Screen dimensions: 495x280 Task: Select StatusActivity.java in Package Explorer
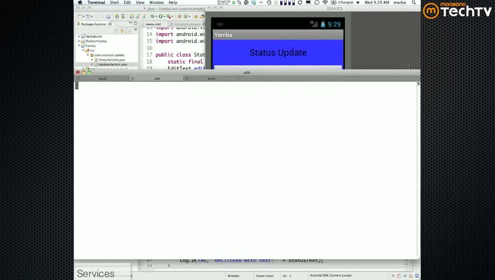(111, 60)
